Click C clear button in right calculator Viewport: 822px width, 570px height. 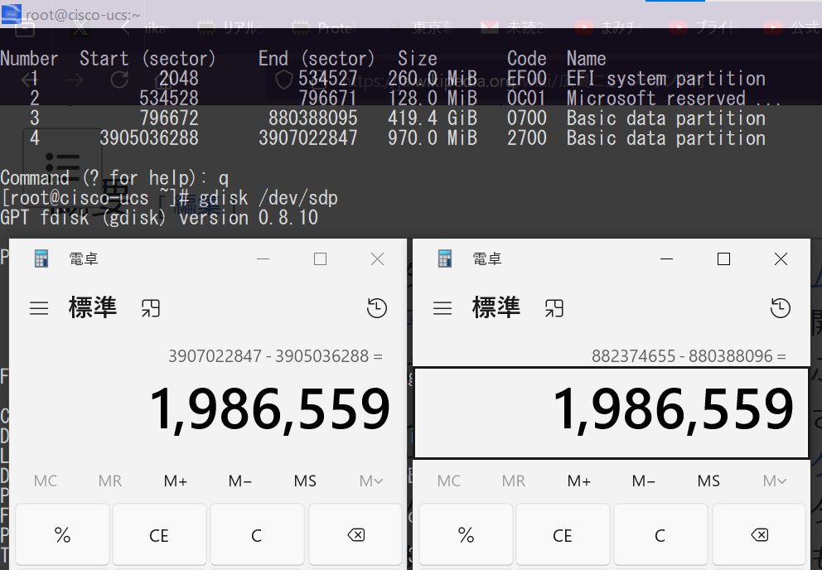click(x=660, y=535)
